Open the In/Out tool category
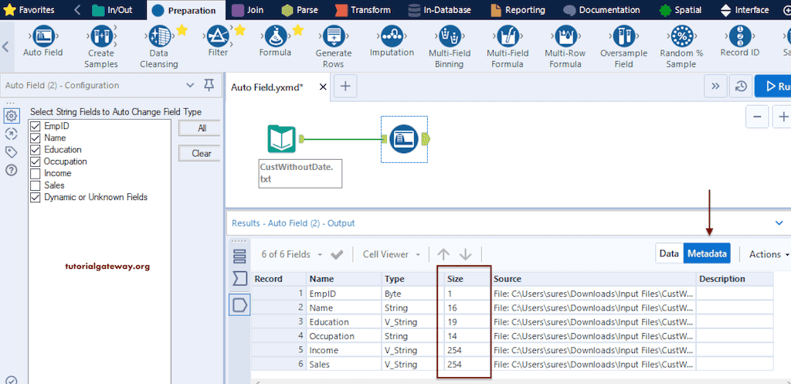The width and height of the screenshot is (791, 384). 112,10
